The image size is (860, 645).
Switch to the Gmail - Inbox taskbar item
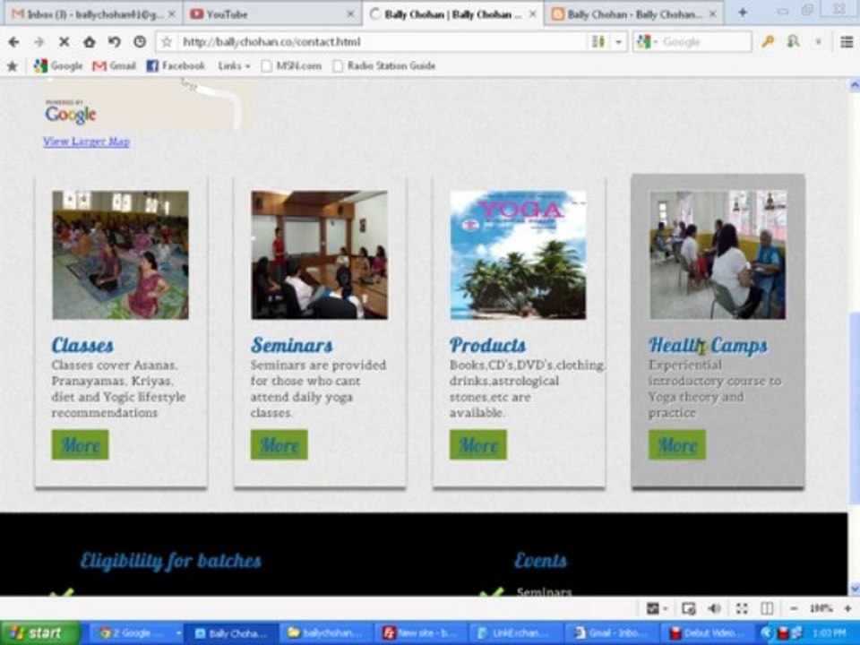(613, 633)
